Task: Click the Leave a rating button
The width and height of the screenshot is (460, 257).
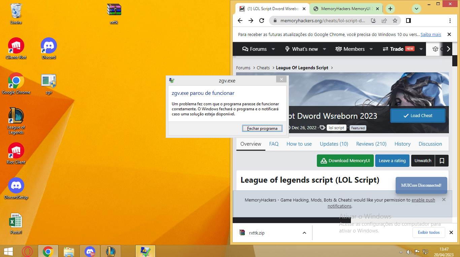Action: (392, 161)
